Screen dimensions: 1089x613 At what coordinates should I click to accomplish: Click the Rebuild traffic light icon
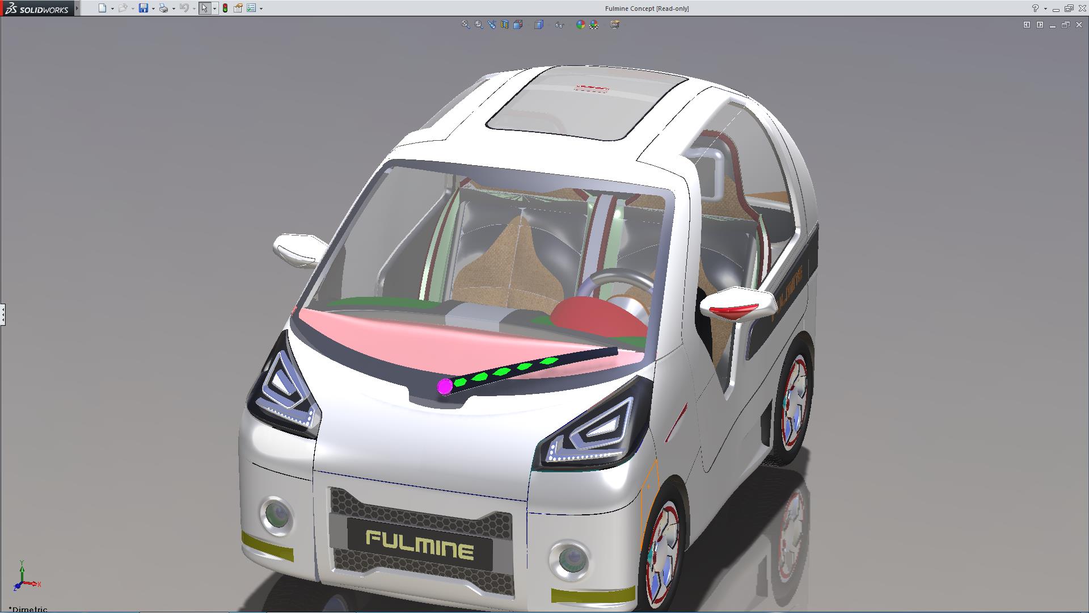[x=225, y=8]
